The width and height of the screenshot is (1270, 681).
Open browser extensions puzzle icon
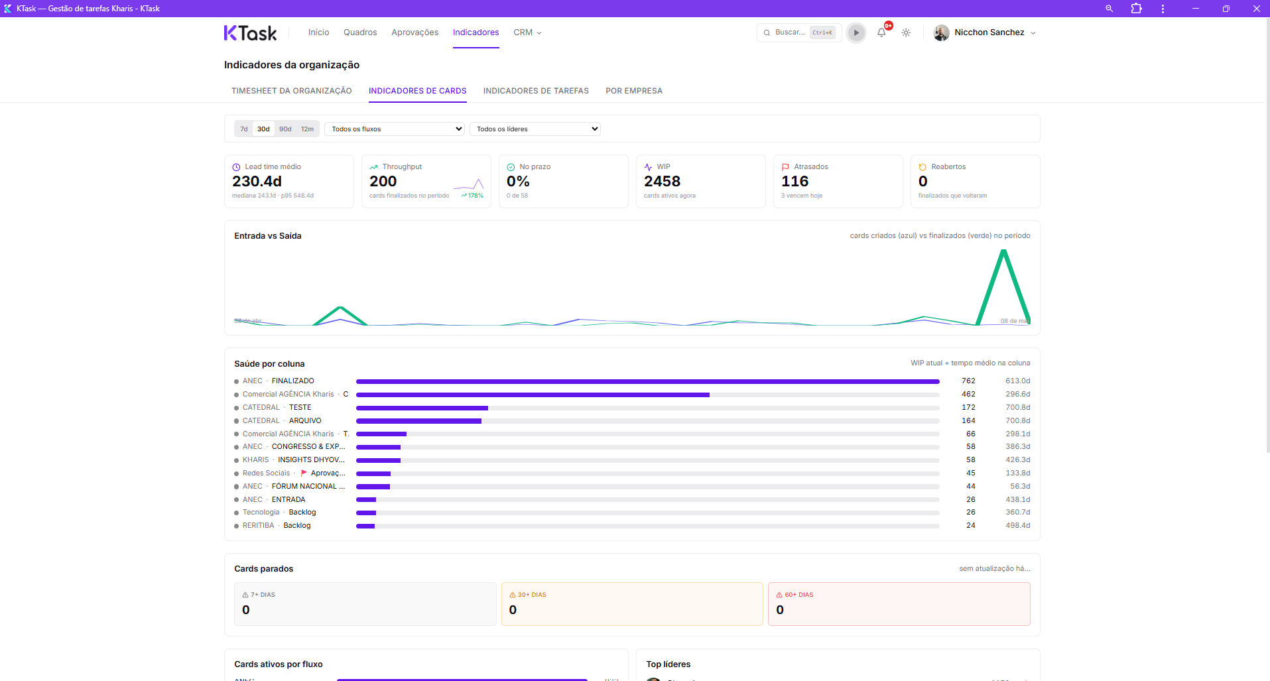pyautogui.click(x=1136, y=9)
